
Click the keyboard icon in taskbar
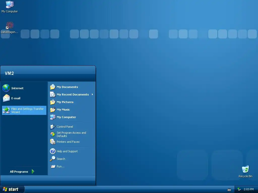point(229,190)
